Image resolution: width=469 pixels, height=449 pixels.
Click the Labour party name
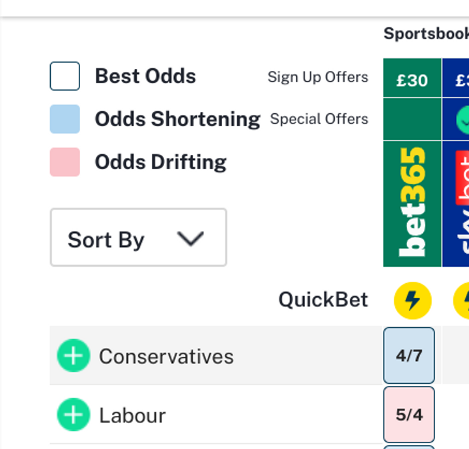click(132, 416)
